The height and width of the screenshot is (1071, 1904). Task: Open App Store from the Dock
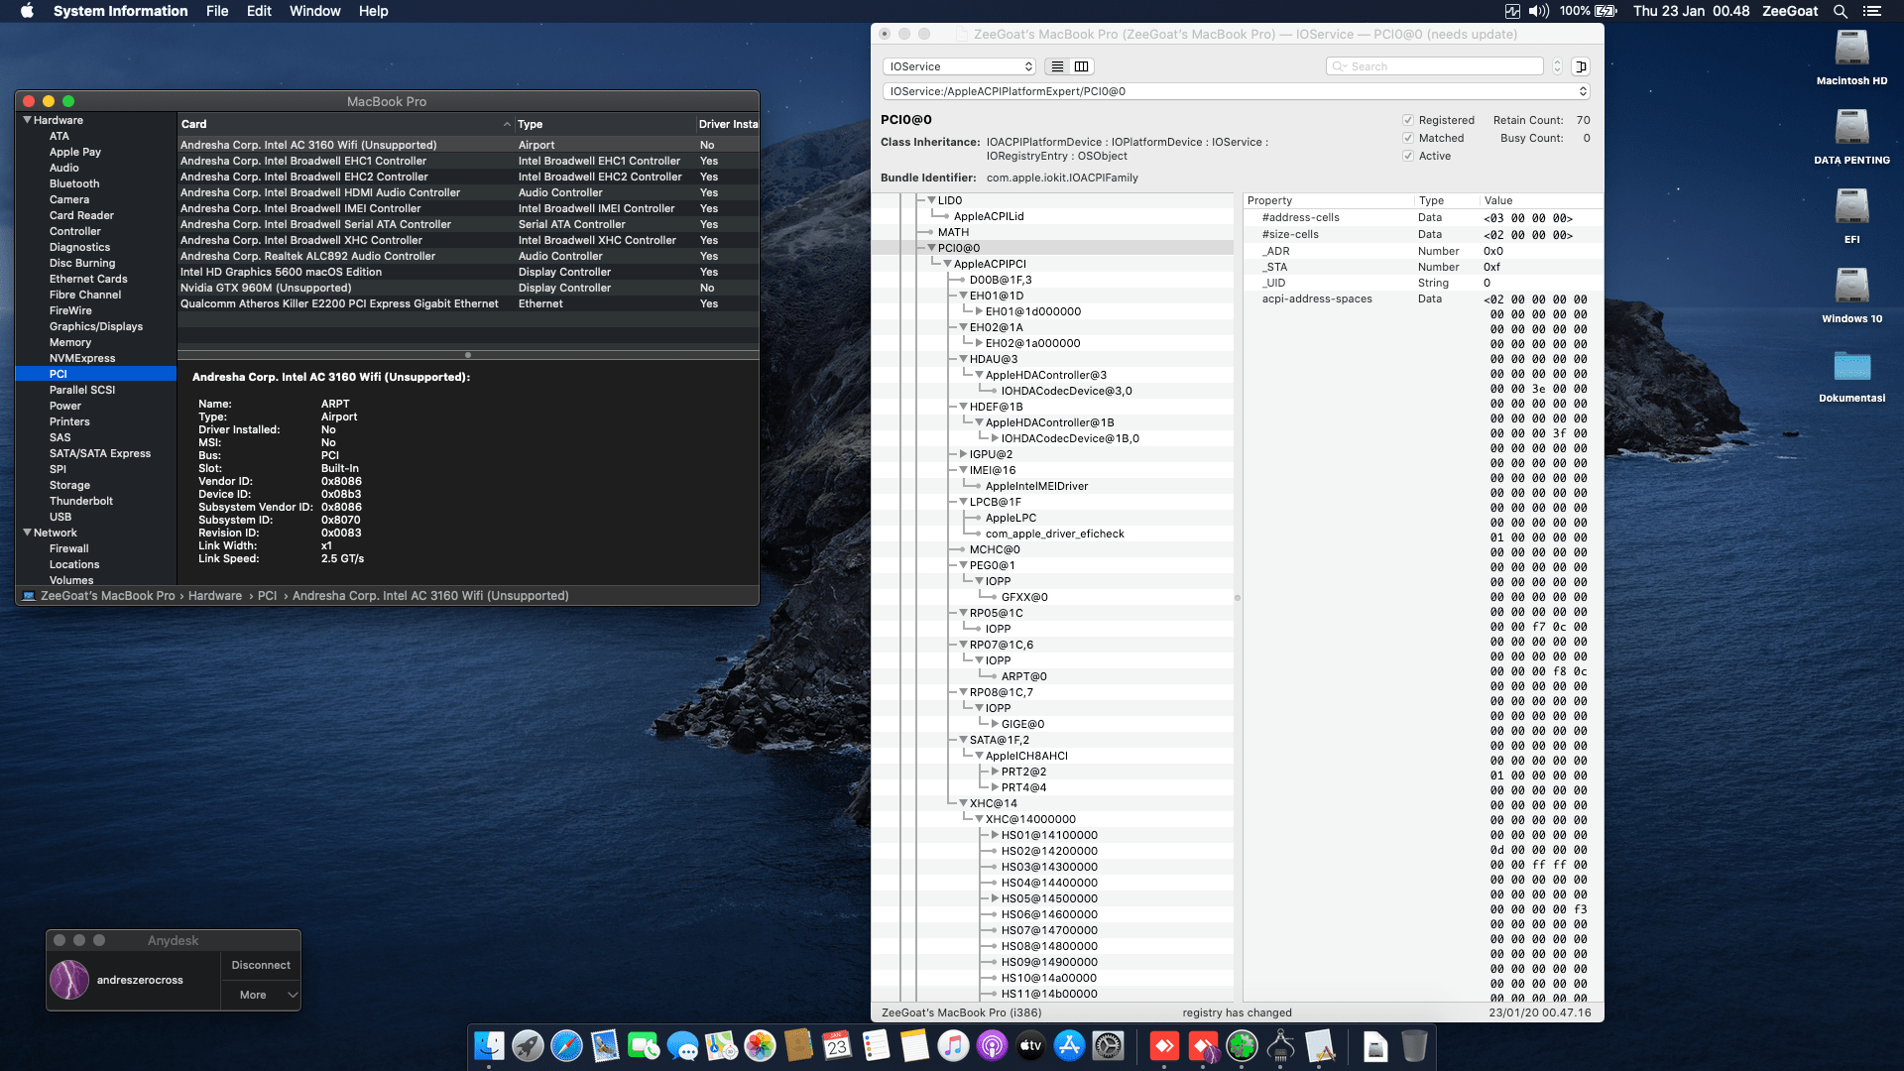1069,1045
